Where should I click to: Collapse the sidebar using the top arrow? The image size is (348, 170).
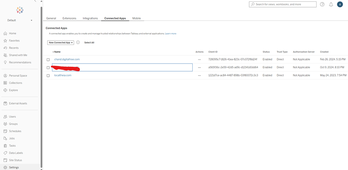35,1
